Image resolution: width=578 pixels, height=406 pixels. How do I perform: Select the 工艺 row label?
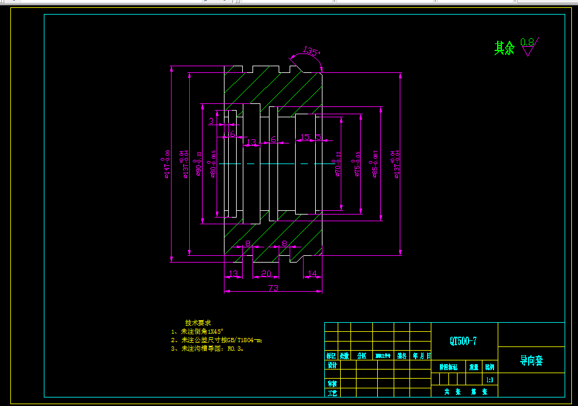(x=332, y=393)
